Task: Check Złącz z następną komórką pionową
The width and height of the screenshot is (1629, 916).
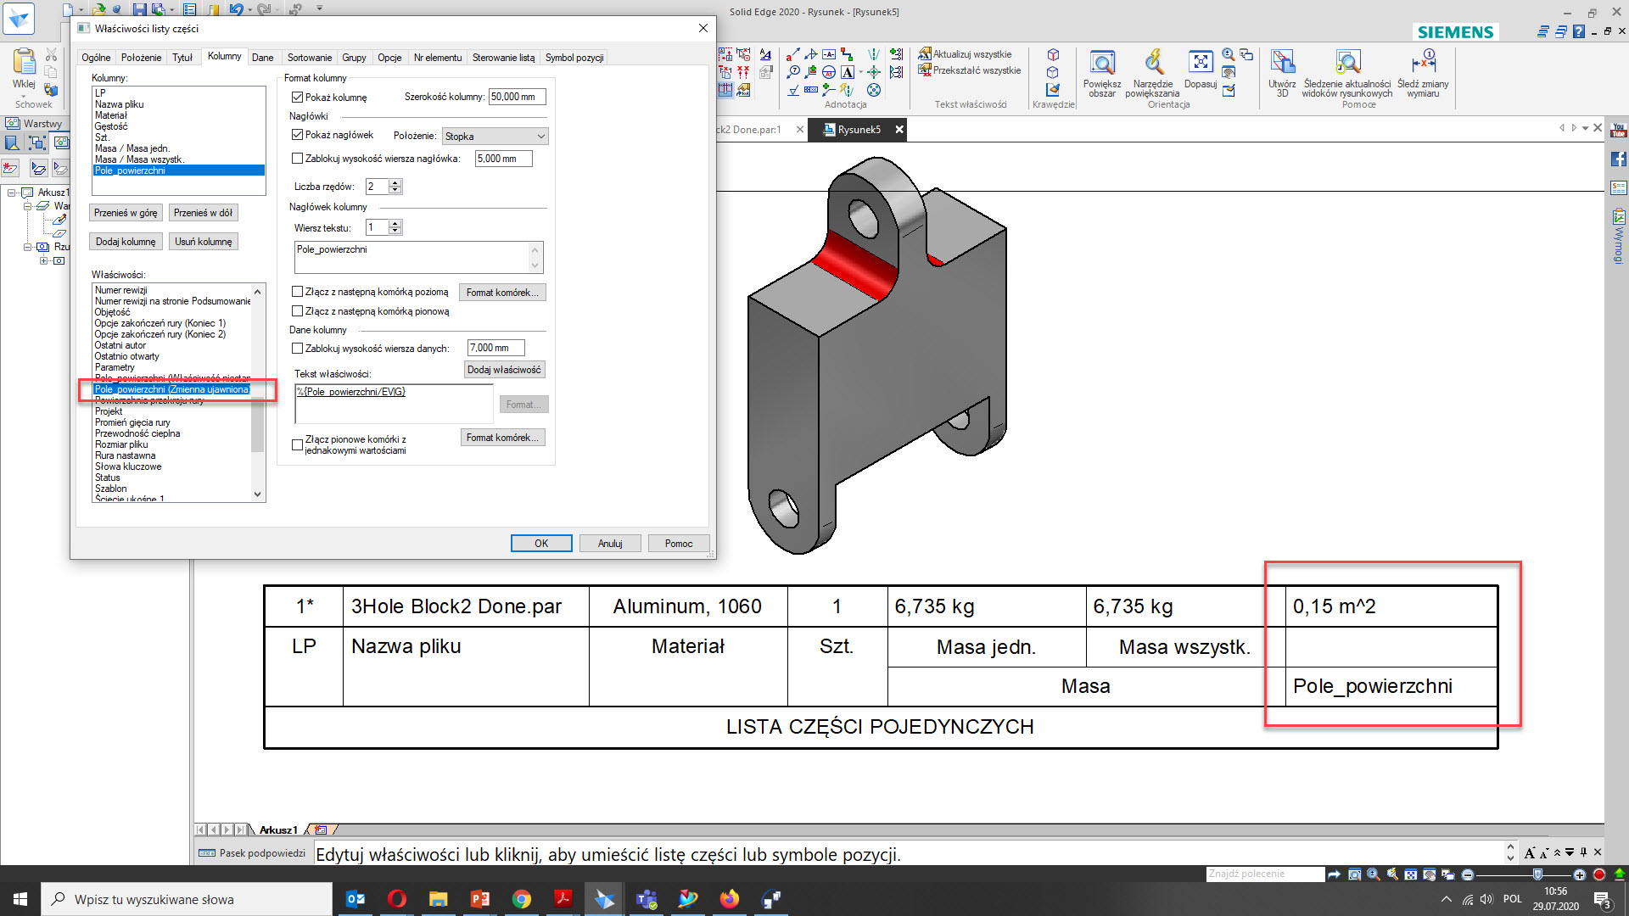Action: [x=298, y=311]
